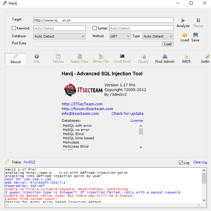
Task: Select 'MsAccess Blind' list entry
Action: (x=76, y=146)
